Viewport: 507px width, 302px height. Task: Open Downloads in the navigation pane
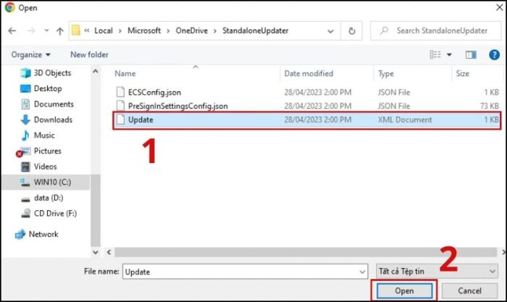pos(53,120)
